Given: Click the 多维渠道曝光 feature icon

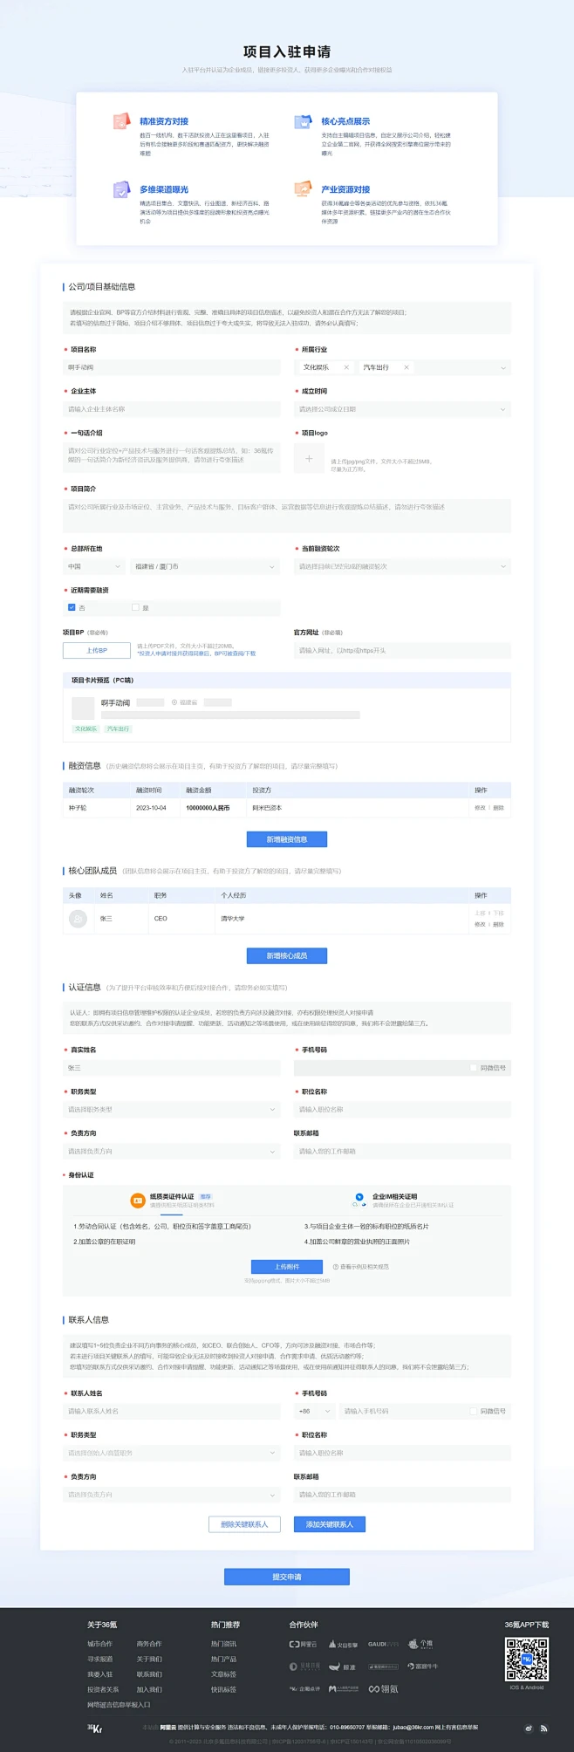Looking at the screenshot, I should 121,189.
